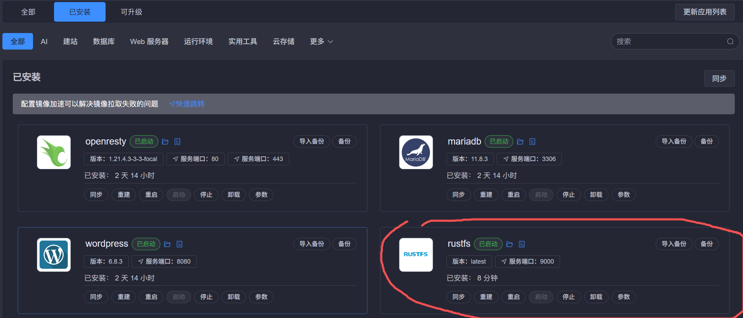Click the rustfs log document icon

click(x=522, y=244)
